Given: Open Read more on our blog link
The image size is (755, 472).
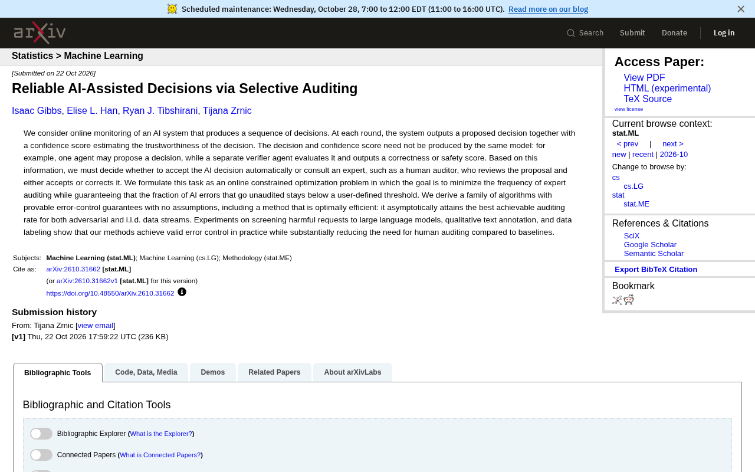Looking at the screenshot, I should pos(548,9).
